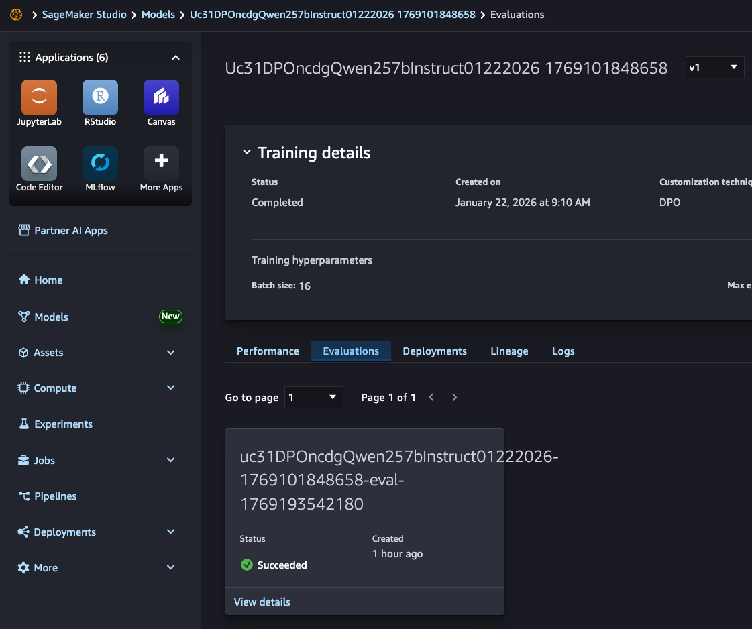Click the Assets cube icon
Screen dimensions: 752x629
coord(23,352)
